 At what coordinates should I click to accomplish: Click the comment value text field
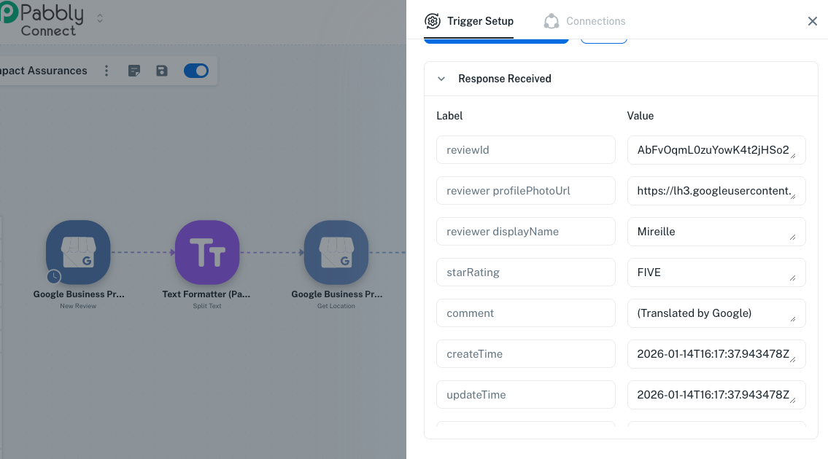point(716,313)
